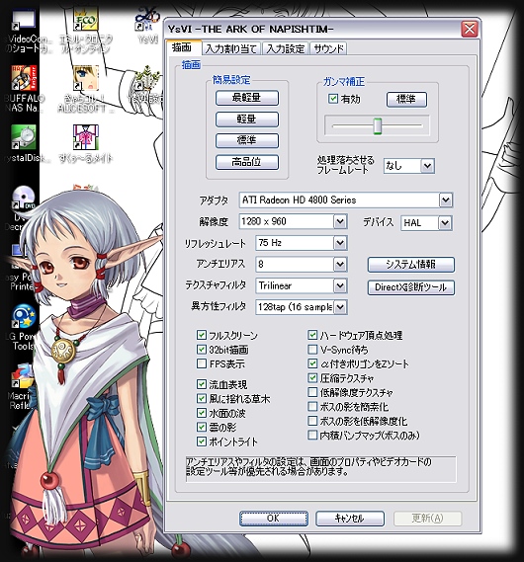Screen dimensions: 524x562
Task: Switch to the サウンド tab
Action: pos(328,48)
